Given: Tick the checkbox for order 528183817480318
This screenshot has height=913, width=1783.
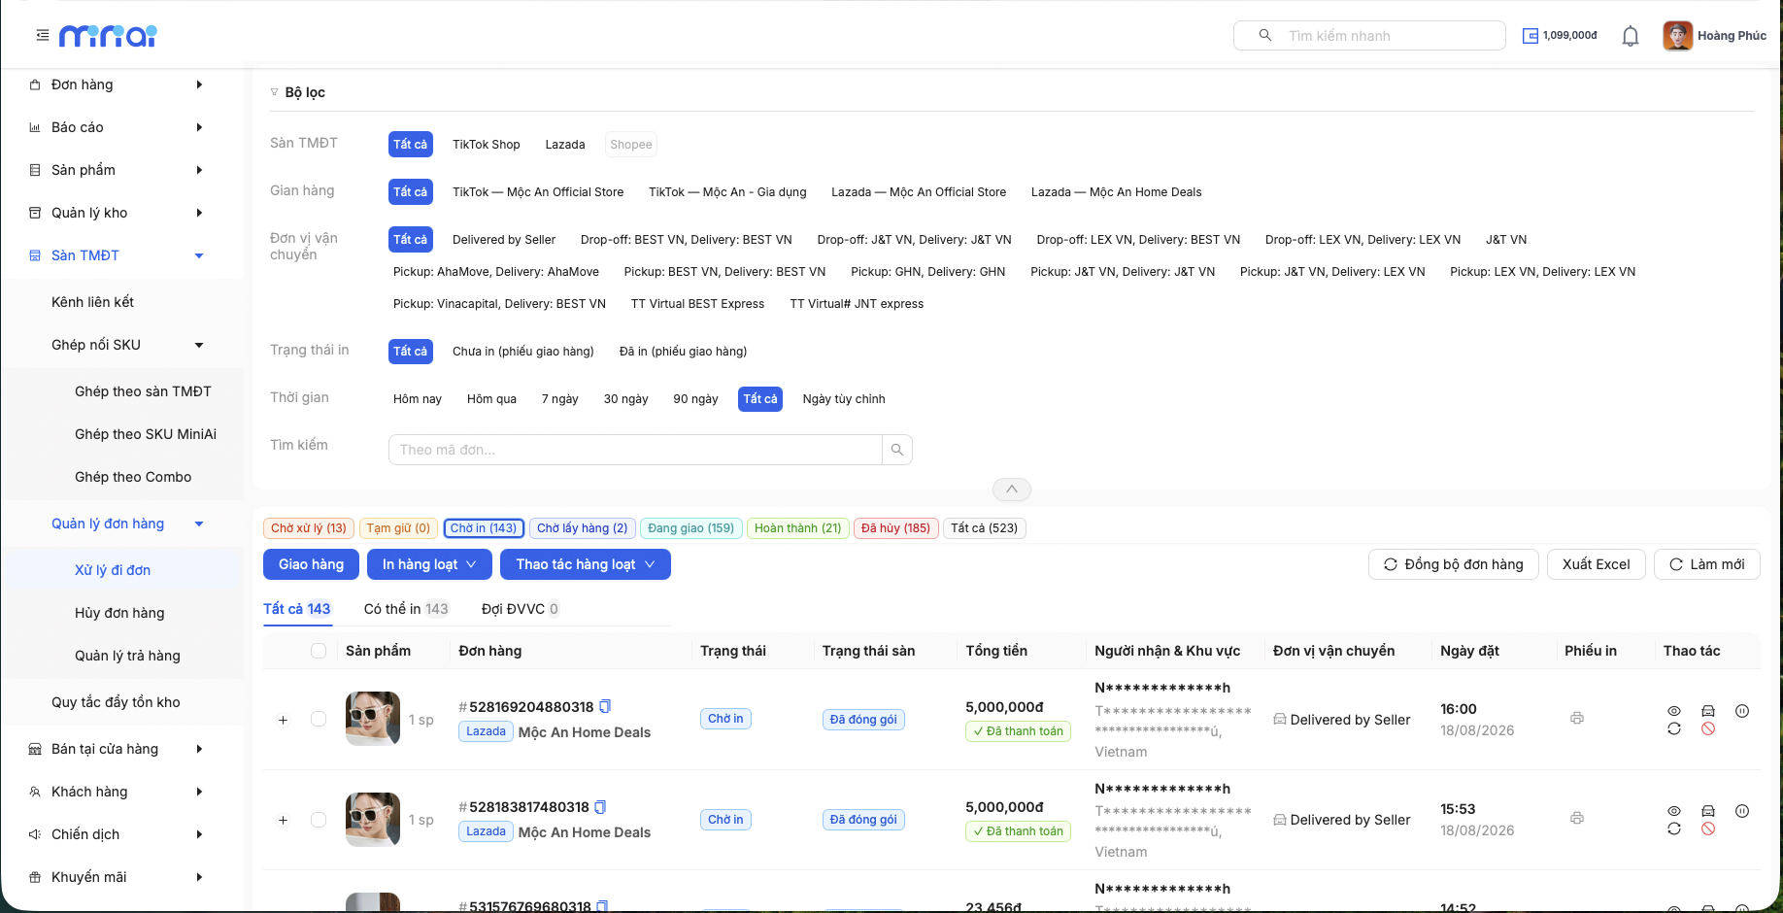Looking at the screenshot, I should tap(319, 820).
